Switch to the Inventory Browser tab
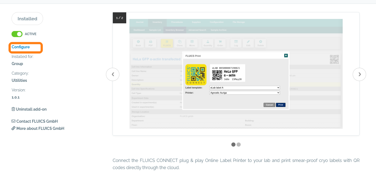Screen dimensions: 376x182 pyautogui.click(x=175, y=30)
